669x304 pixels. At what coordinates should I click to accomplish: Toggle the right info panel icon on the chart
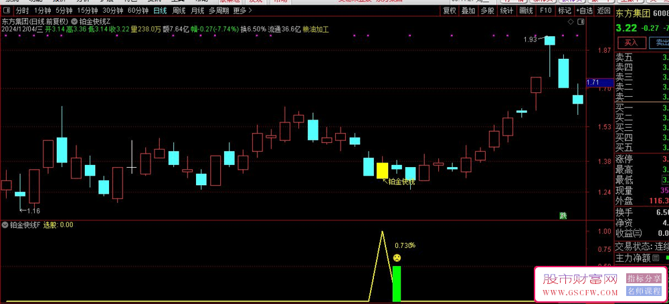tap(580, 21)
